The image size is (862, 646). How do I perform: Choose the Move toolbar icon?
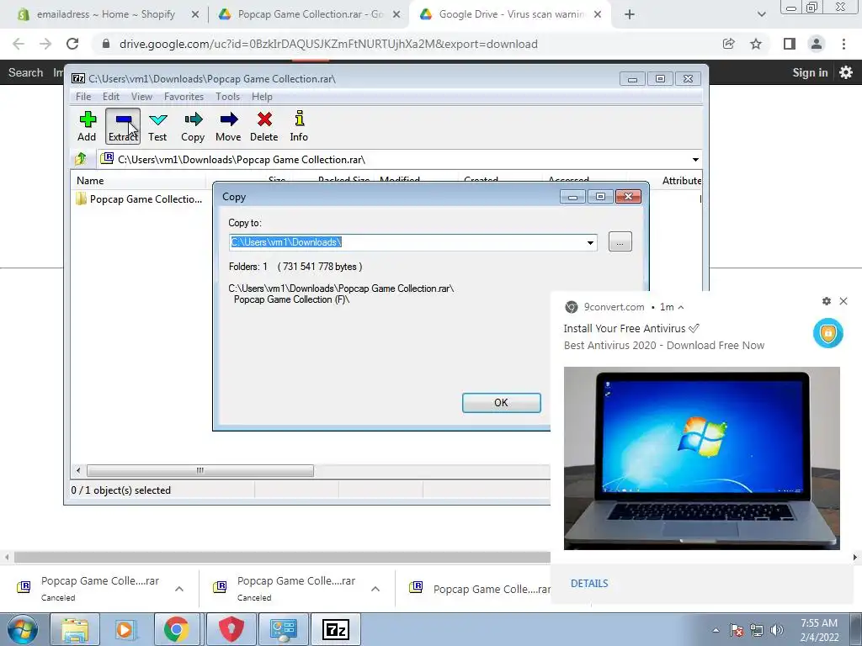(228, 126)
